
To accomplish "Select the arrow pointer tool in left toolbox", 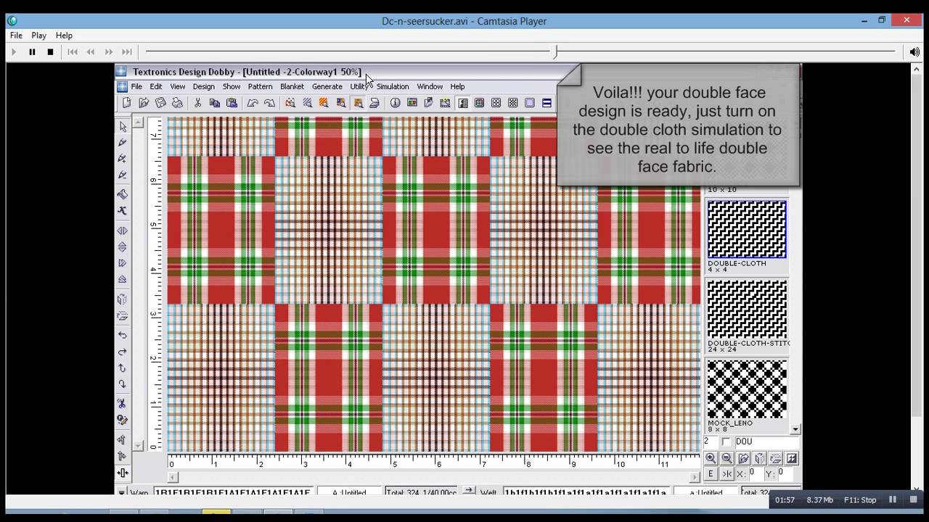I will click(x=123, y=127).
